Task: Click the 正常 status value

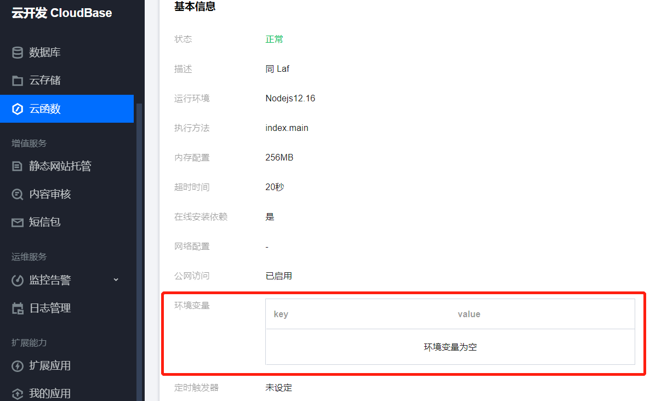Action: coord(275,39)
